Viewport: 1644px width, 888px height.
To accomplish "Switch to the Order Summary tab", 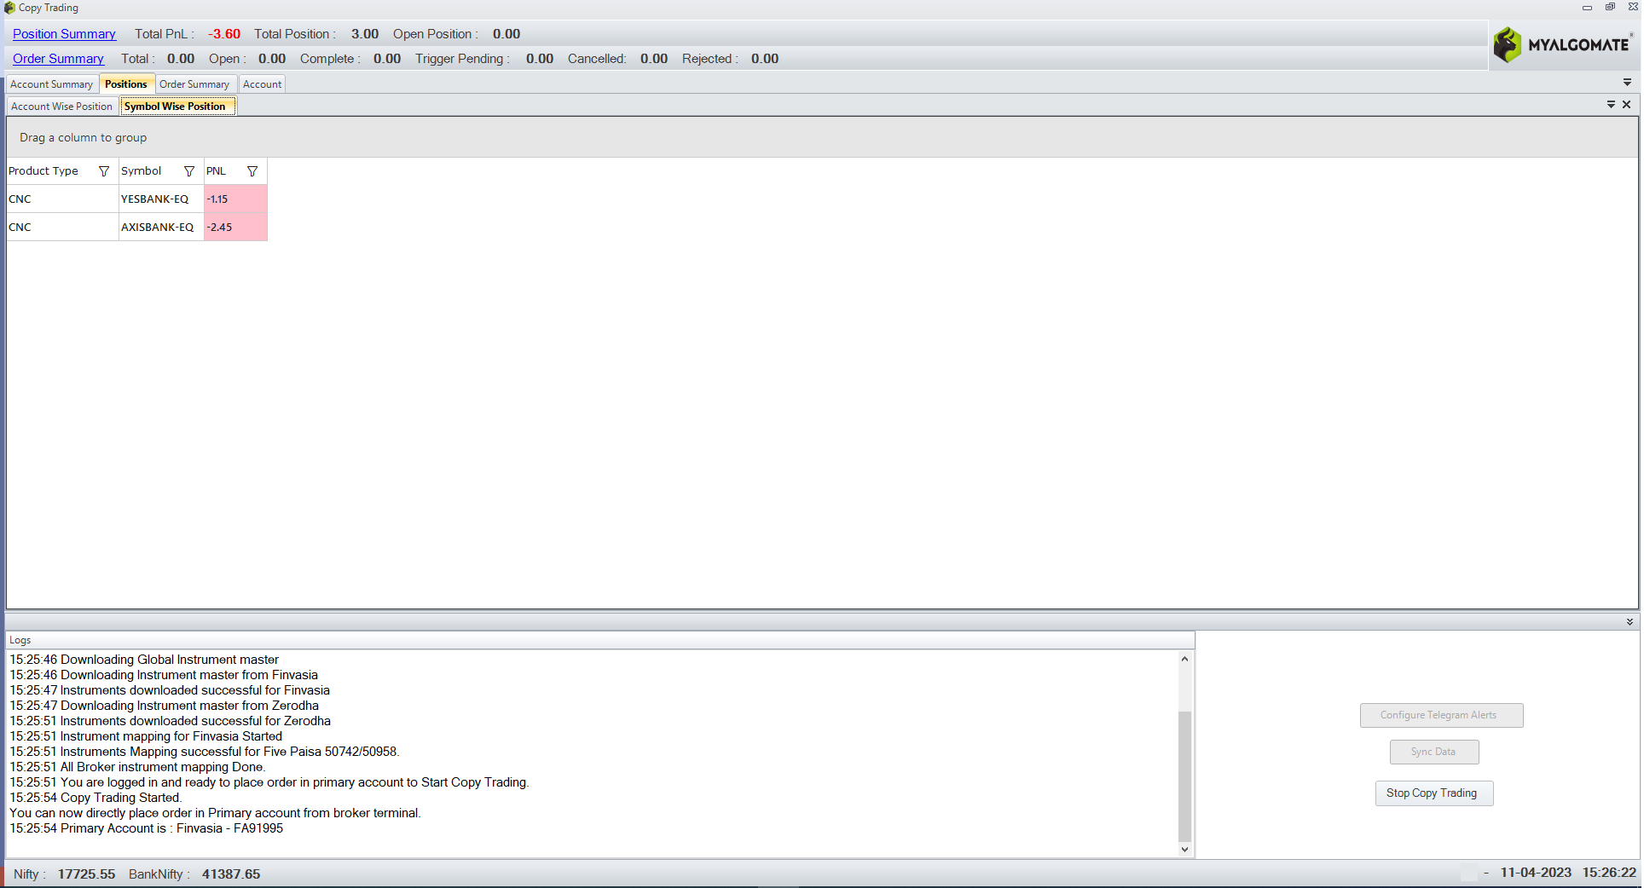I will [x=194, y=84].
